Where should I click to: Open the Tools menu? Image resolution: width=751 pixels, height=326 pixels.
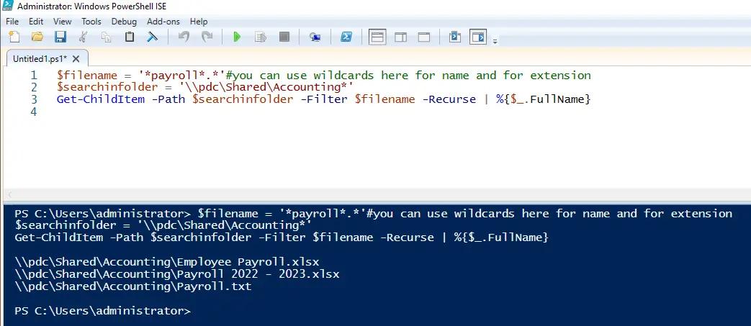click(x=91, y=22)
